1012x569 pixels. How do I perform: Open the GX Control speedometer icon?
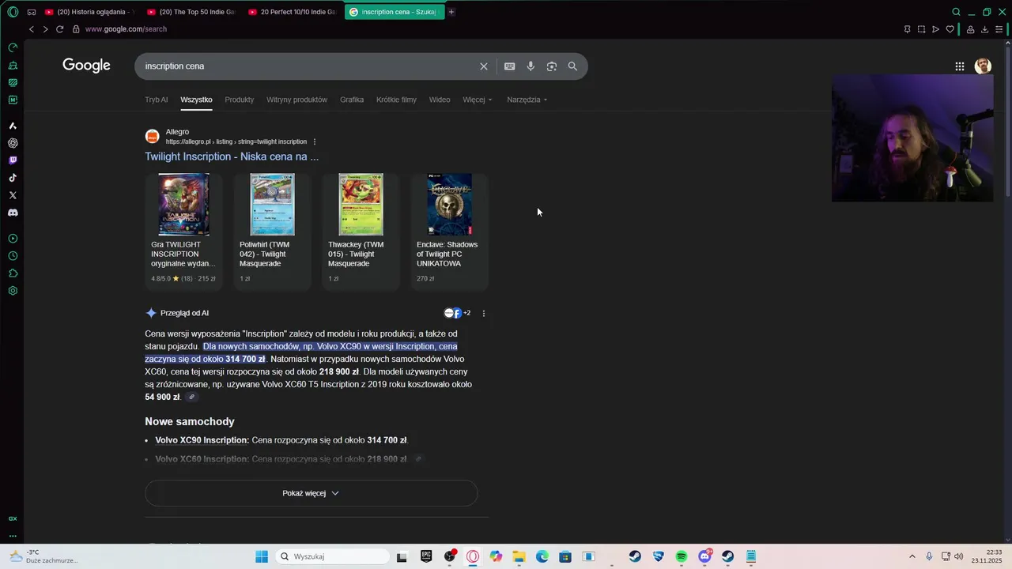[13, 47]
